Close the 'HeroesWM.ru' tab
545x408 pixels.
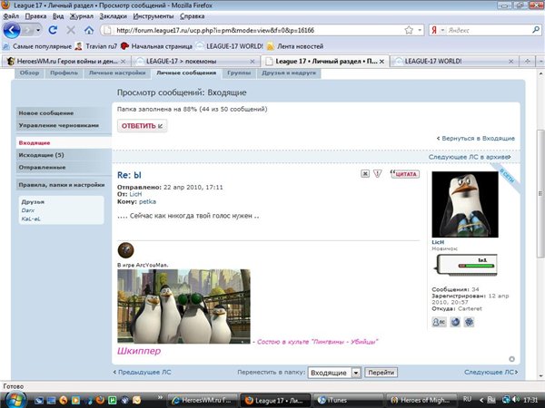tap(123, 62)
